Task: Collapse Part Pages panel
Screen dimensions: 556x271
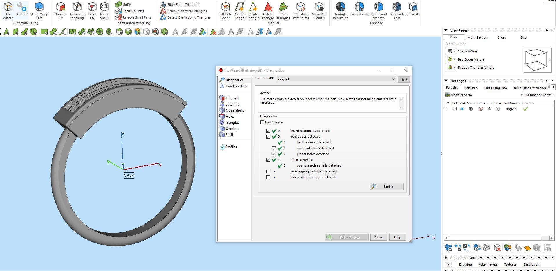Action: (x=446, y=81)
